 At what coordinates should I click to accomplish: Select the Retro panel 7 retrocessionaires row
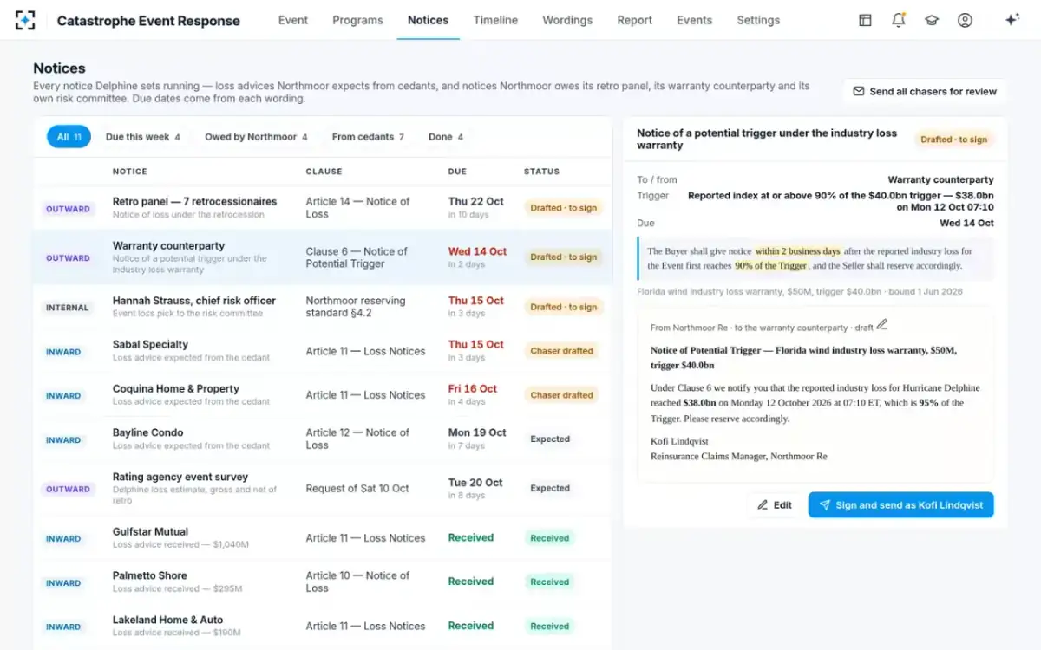coord(323,208)
